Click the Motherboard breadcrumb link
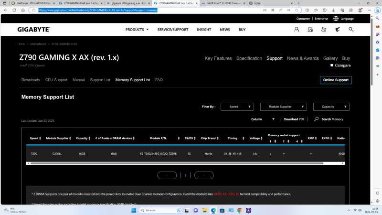This screenshot has height=215, width=382. 38,44
